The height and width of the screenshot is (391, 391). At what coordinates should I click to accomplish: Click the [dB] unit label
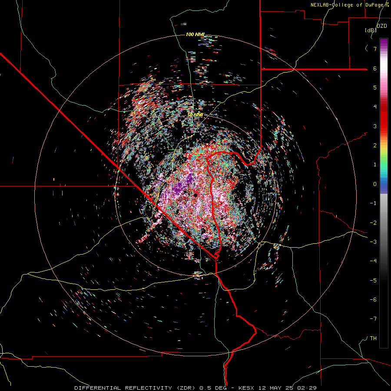[370, 30]
